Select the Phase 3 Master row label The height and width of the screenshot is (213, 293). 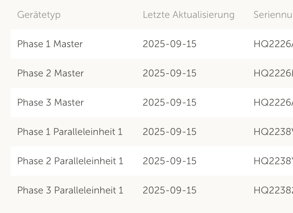pos(50,102)
